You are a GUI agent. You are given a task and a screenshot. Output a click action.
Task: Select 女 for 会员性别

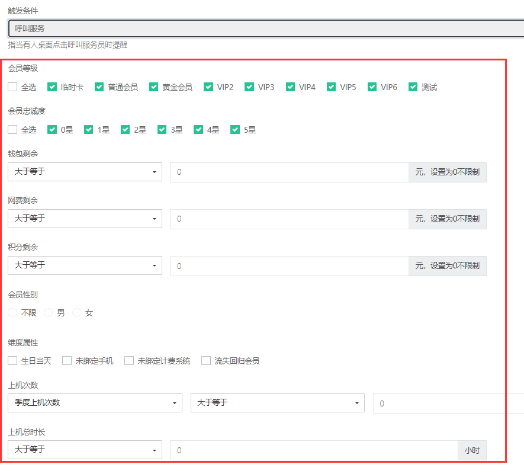click(x=77, y=313)
